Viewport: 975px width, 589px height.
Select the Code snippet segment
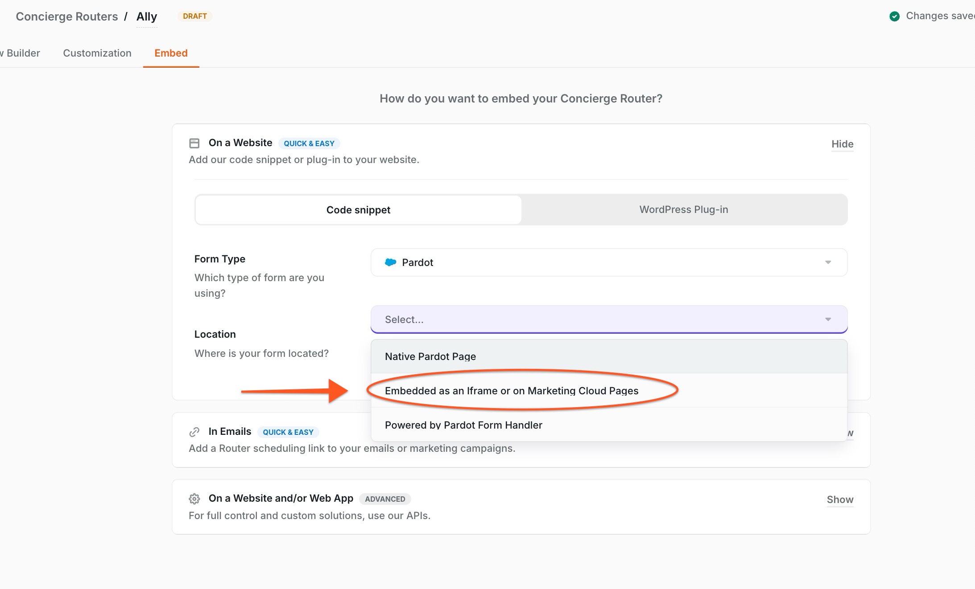[358, 210]
